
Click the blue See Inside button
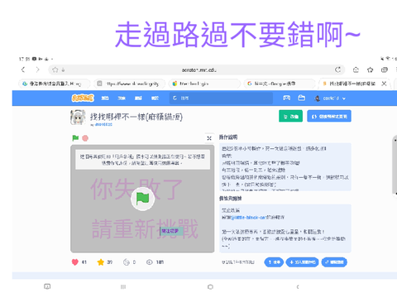(329, 116)
